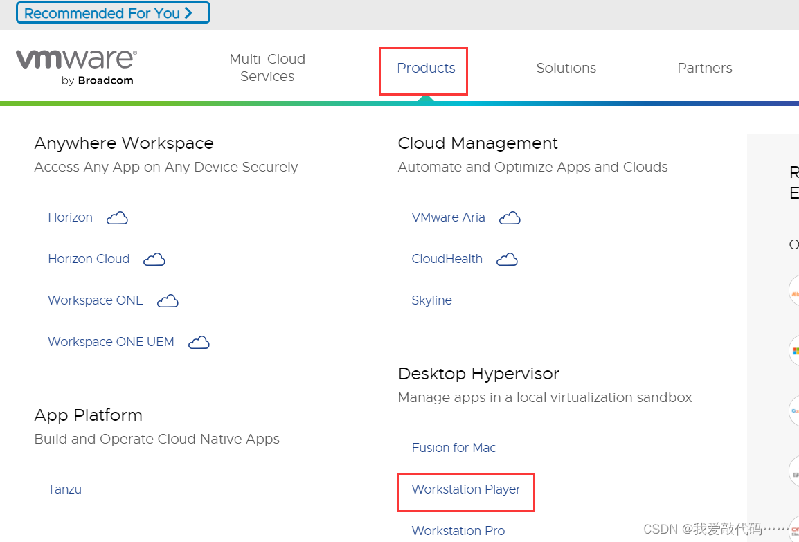Open the Solutions menu
This screenshot has height=542, width=799.
[x=566, y=68]
